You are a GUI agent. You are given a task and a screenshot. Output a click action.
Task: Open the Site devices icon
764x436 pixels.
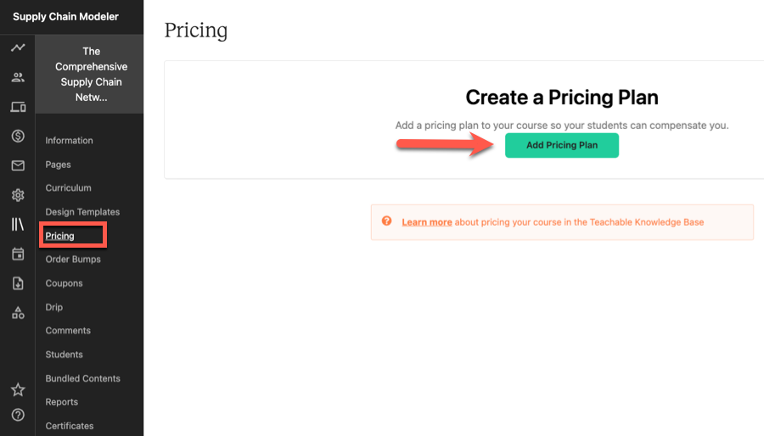pyautogui.click(x=18, y=107)
